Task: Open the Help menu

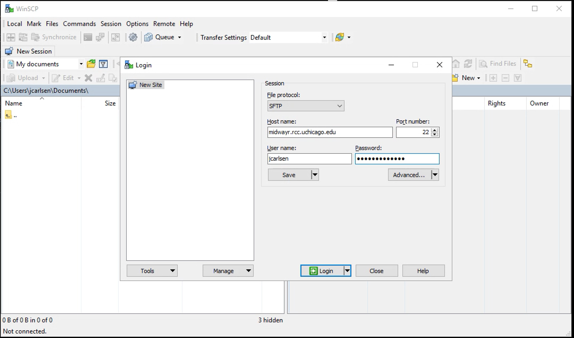Action: (x=186, y=24)
